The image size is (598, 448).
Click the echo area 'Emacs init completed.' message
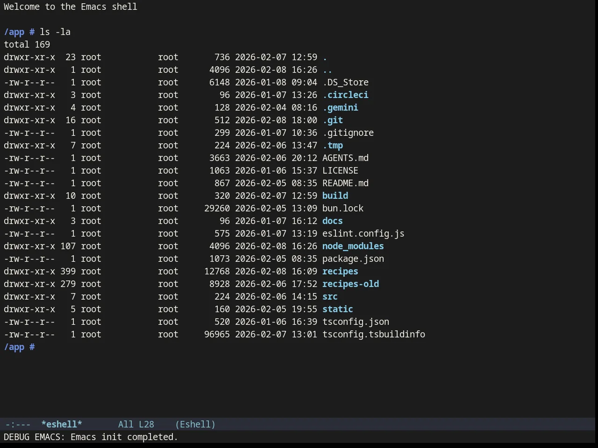[x=124, y=437]
